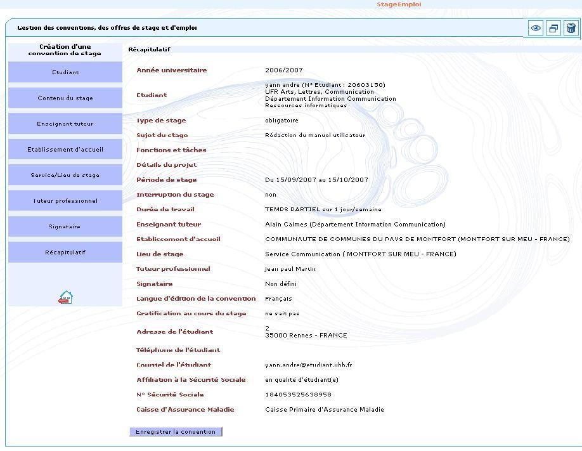
Task: Click the student email yann.andre@etudiant.ubb.fr
Action: click(308, 365)
